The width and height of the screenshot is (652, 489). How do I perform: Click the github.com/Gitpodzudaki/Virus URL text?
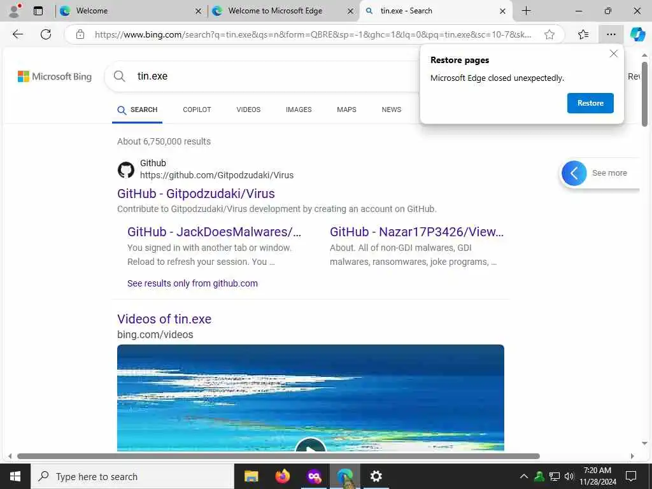pyautogui.click(x=216, y=176)
